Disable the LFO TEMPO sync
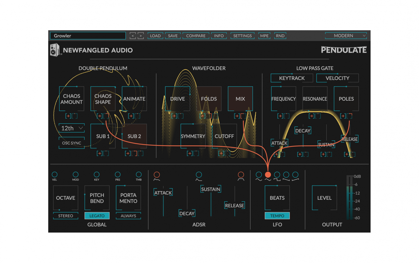419x263 pixels. 277,216
